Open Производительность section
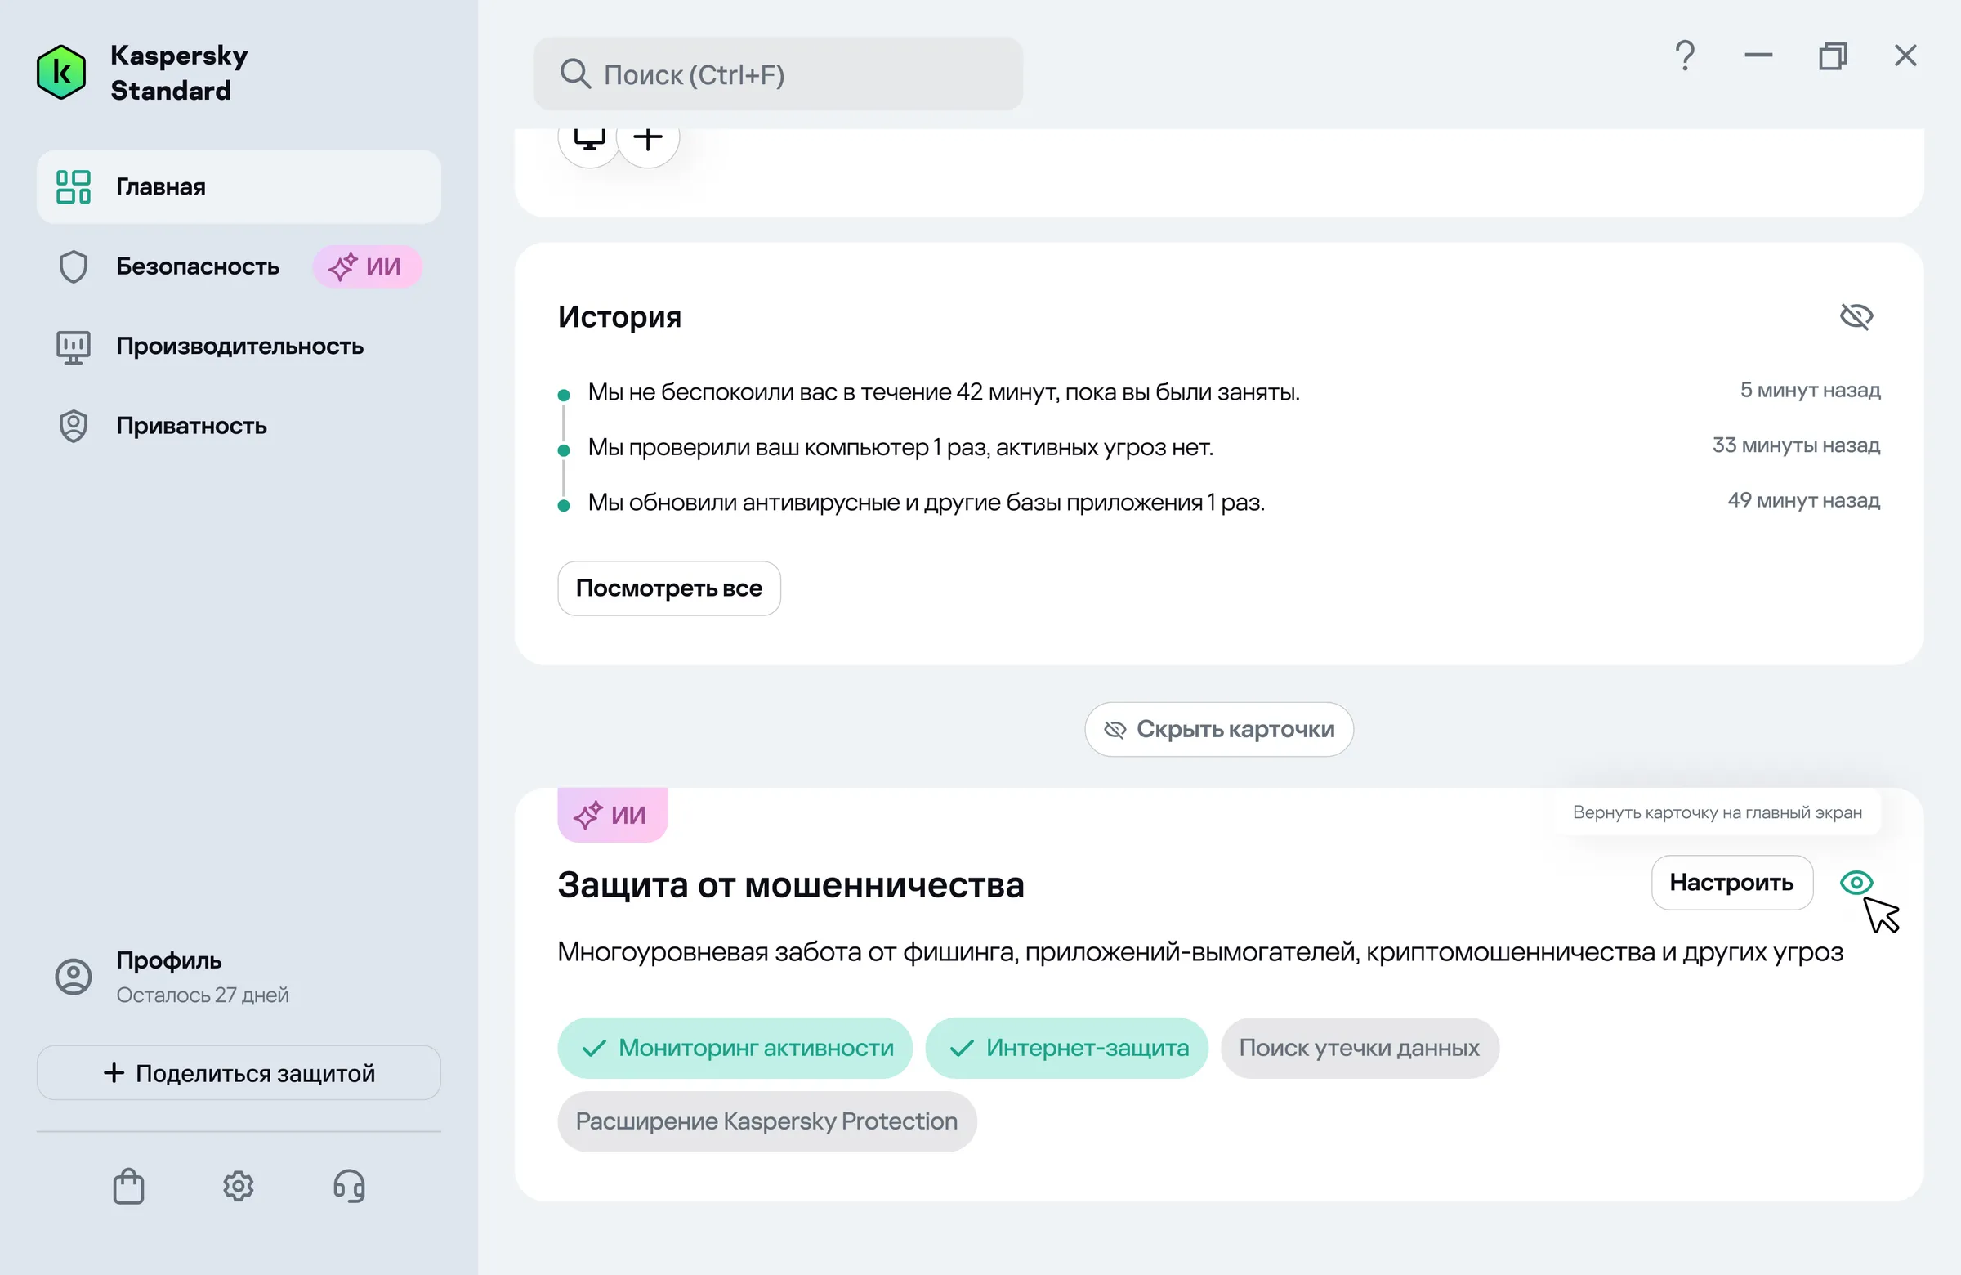1961x1275 pixels. pyautogui.click(x=239, y=347)
